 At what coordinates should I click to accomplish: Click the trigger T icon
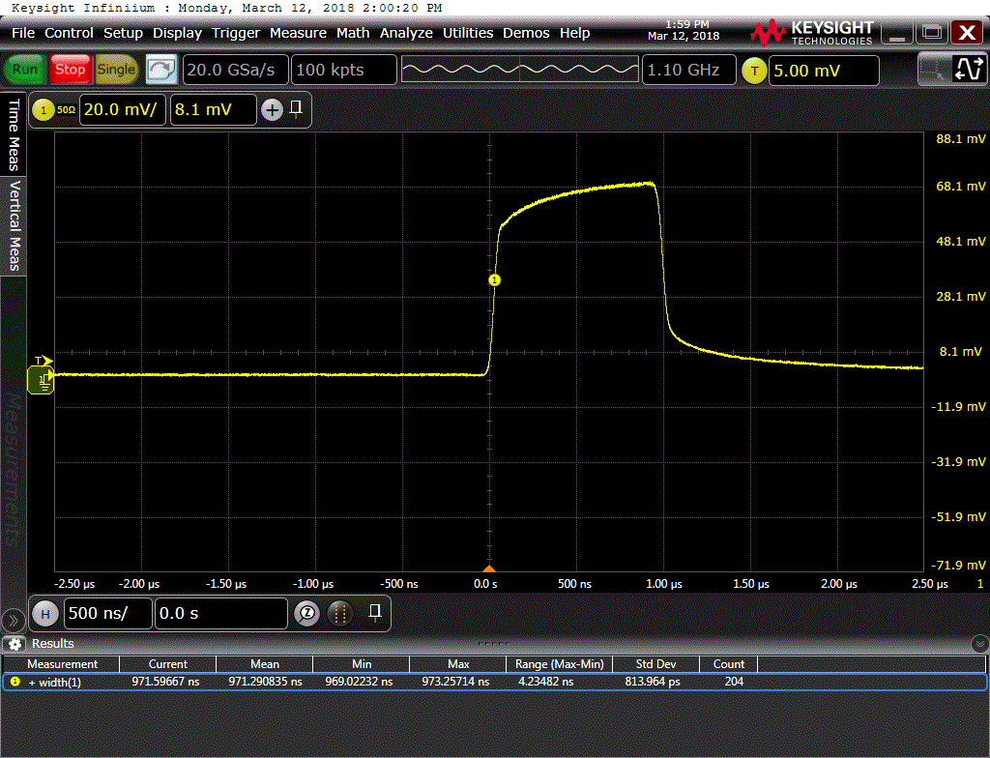click(x=753, y=71)
